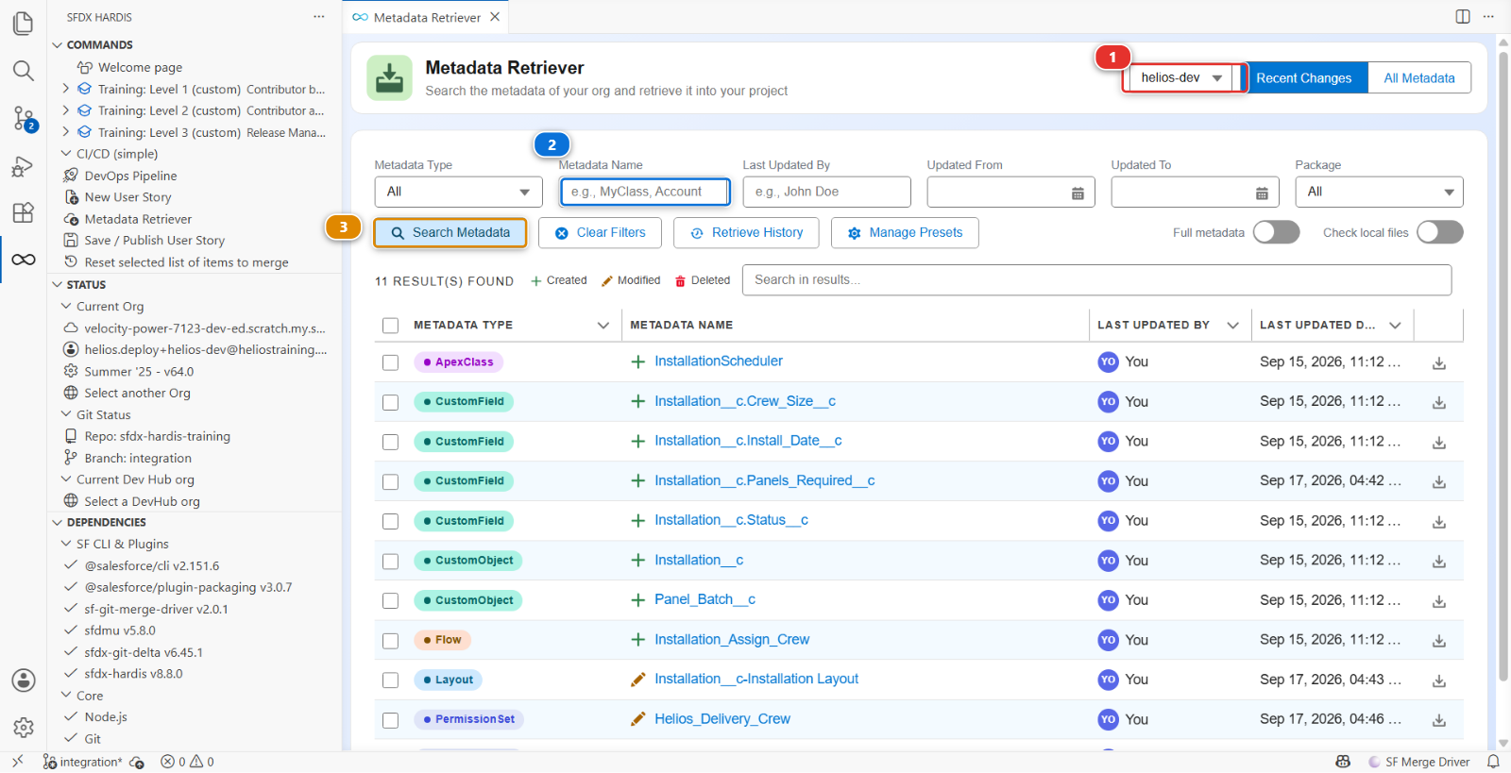Image resolution: width=1511 pixels, height=773 pixels.
Task: Collapse the DEPENDENCIES section
Action: (x=107, y=522)
